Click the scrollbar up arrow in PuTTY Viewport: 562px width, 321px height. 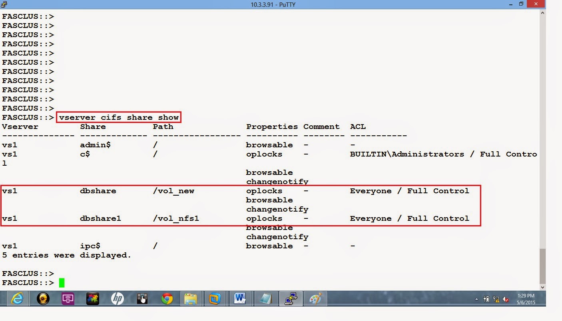(543, 12)
